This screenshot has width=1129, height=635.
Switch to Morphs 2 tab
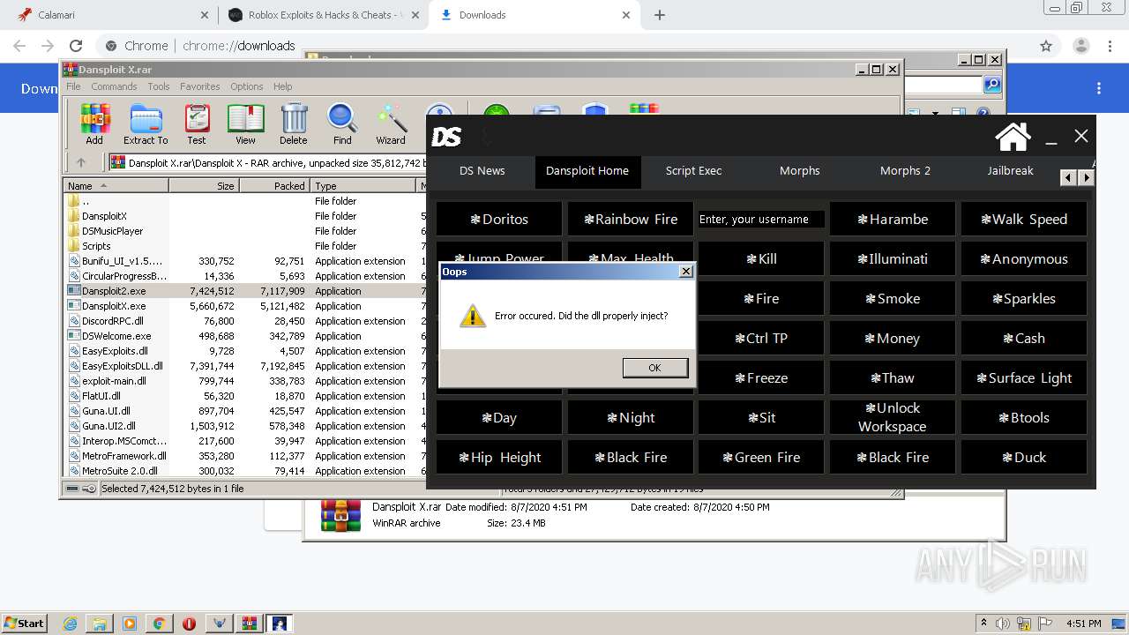tap(905, 171)
